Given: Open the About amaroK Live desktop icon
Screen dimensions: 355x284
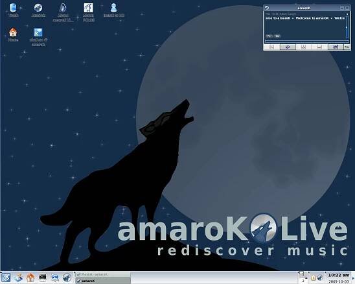Looking at the screenshot, I should [63, 8].
